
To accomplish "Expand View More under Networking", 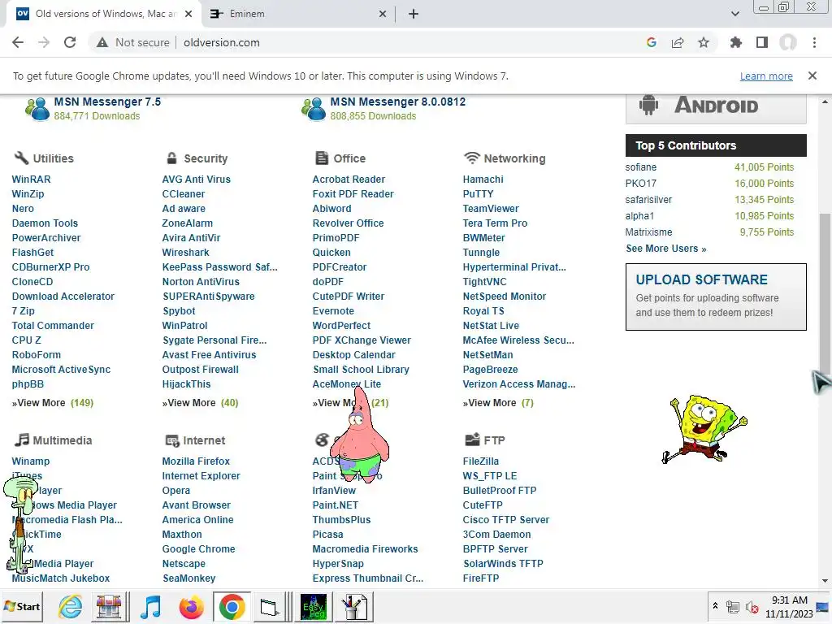I will click(x=498, y=403).
